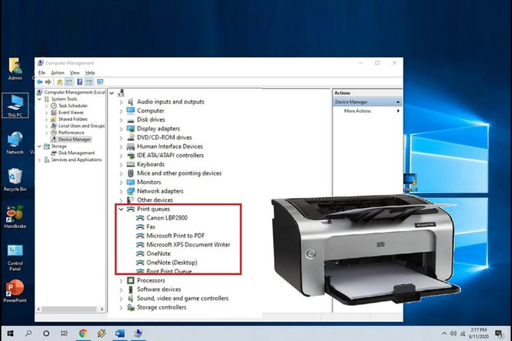The image size is (512, 341).
Task: Open Chrome from the taskbar
Action: pyautogui.click(x=83, y=333)
